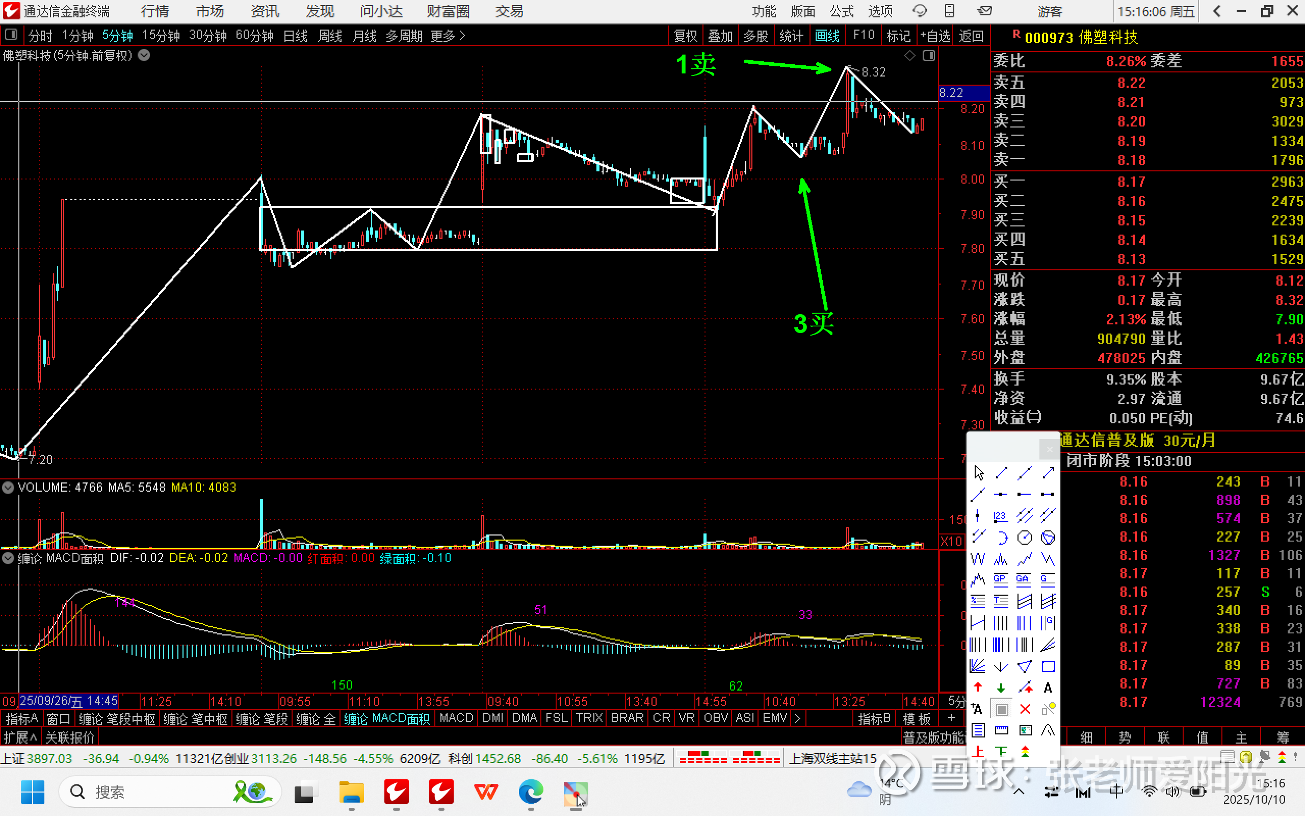This screenshot has width=1305, height=816.
Task: Pick the green down arrow marker tool
Action: pos(1001,687)
